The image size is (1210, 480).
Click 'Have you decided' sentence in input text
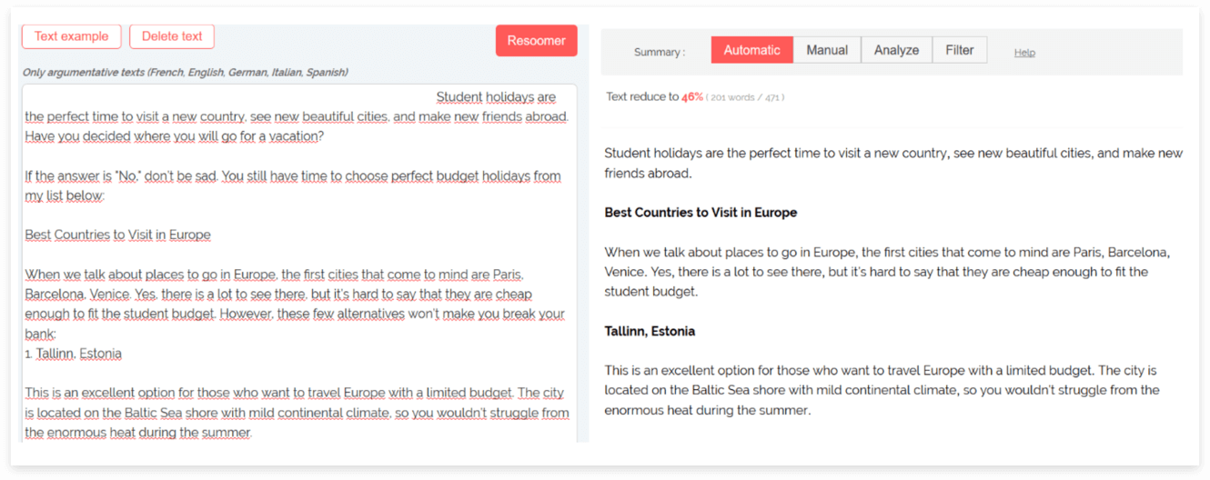point(174,136)
